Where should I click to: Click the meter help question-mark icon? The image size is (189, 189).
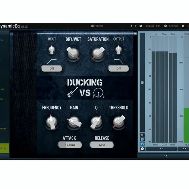142,149
